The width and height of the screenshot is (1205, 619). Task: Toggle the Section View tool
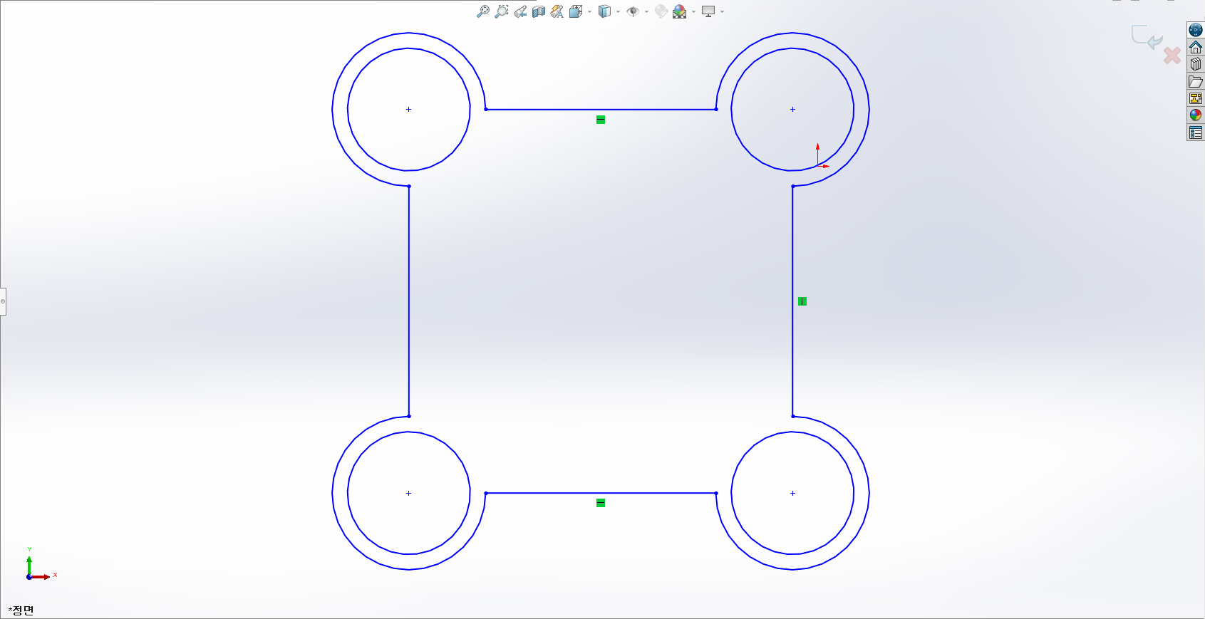coord(539,11)
